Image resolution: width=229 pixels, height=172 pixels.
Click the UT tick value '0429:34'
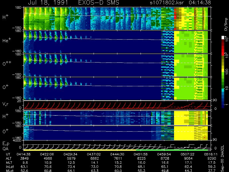70,154
